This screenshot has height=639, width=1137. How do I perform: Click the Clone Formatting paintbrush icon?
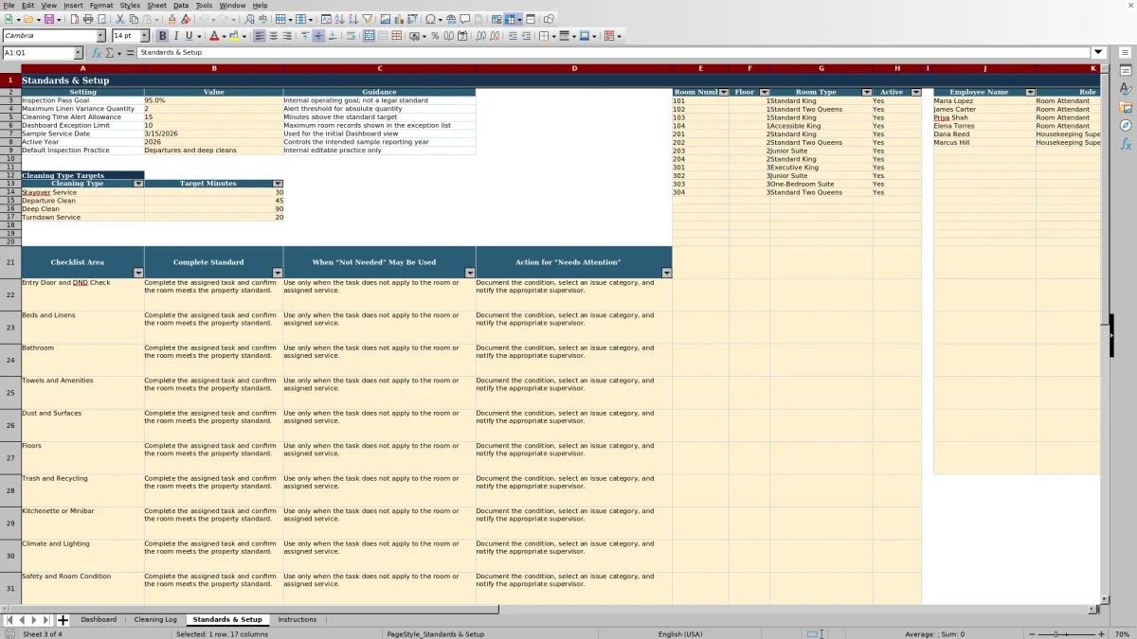pos(171,19)
